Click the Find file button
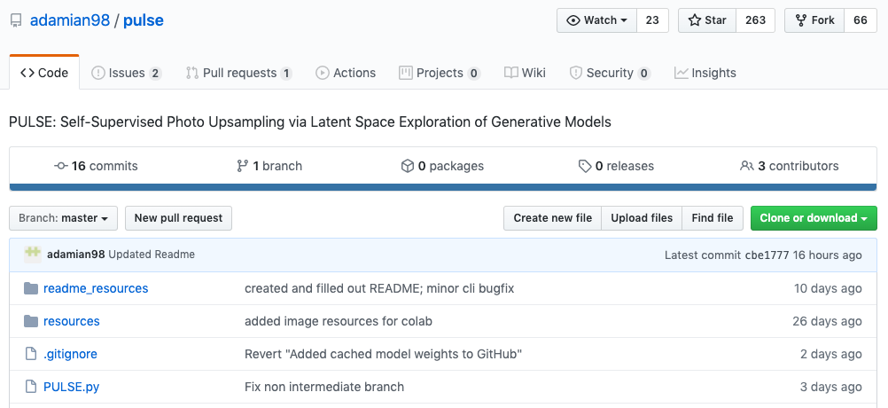Screen dimensions: 888x408 tap(713, 218)
